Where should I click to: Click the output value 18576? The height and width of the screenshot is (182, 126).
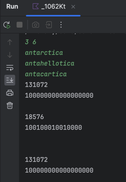point(35,117)
